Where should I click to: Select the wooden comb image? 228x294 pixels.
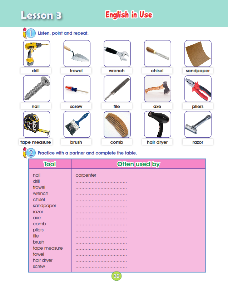(117, 124)
